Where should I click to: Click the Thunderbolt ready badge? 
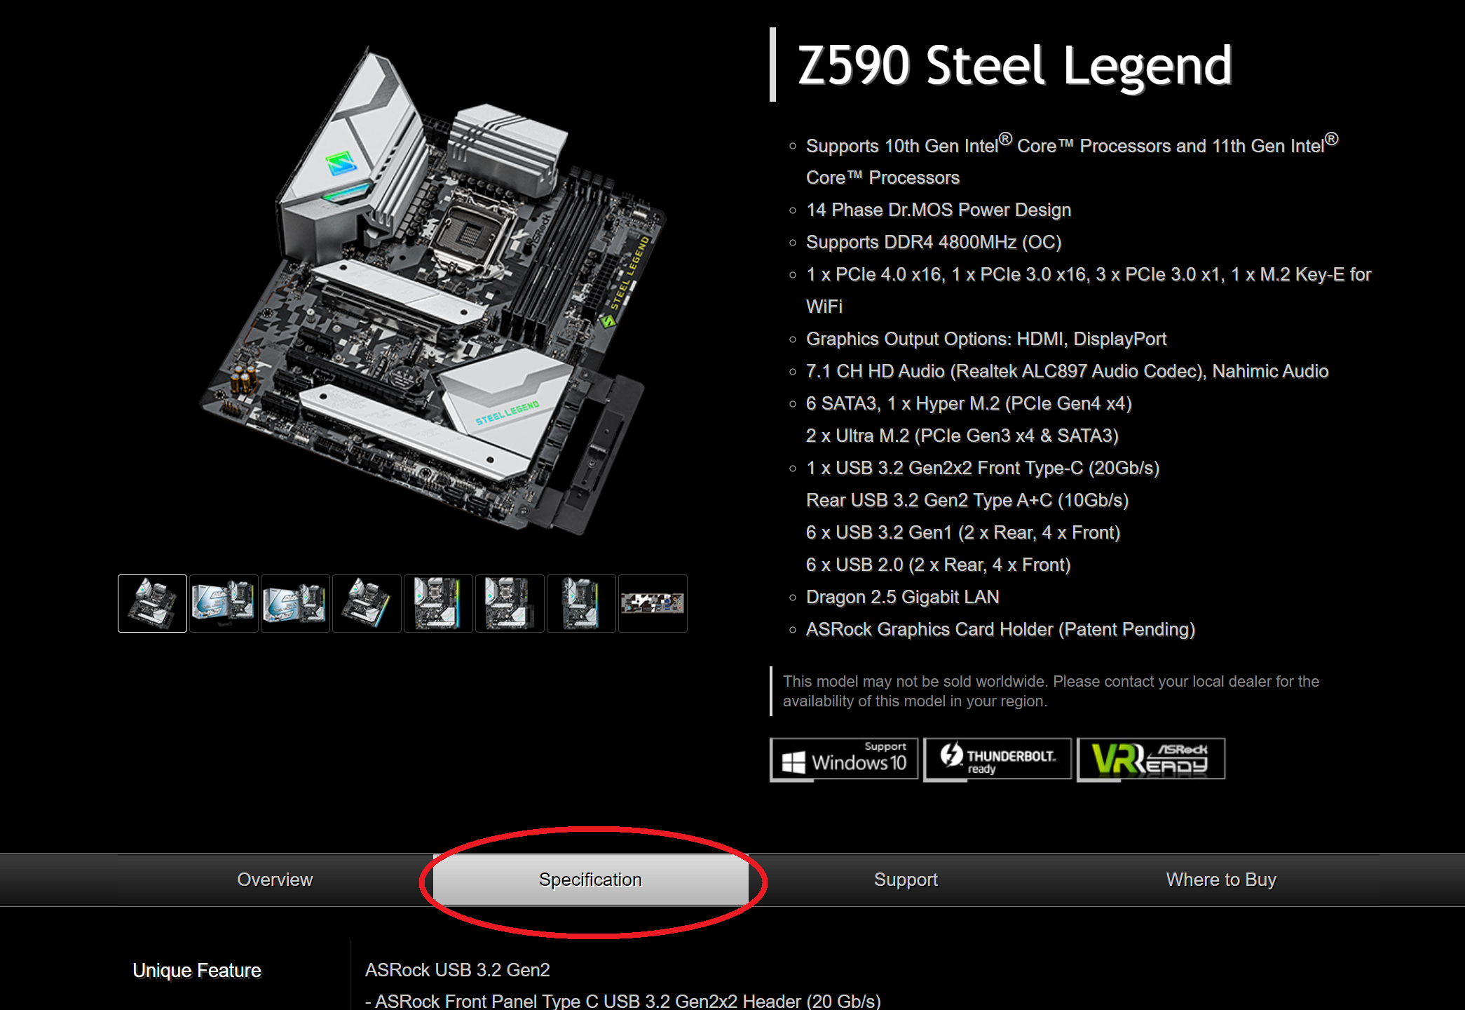997,759
